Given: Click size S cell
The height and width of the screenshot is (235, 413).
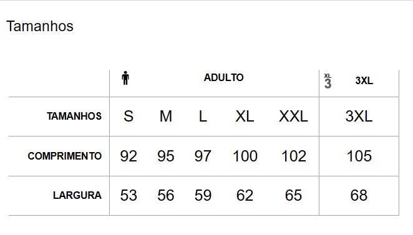Looking at the screenshot, I should pyautogui.click(x=129, y=116).
